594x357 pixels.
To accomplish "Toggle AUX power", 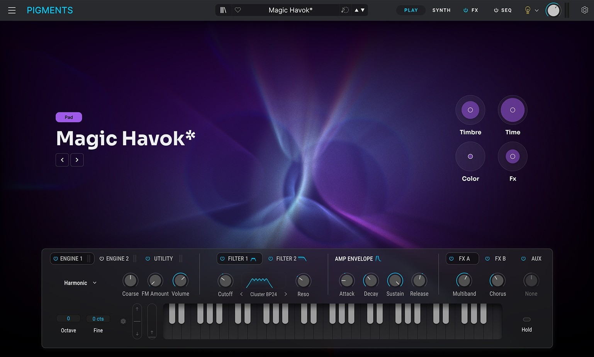I will pyautogui.click(x=523, y=258).
